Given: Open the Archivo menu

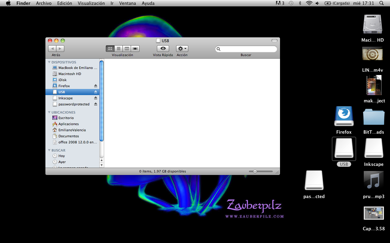Looking at the screenshot, I should [x=44, y=3].
